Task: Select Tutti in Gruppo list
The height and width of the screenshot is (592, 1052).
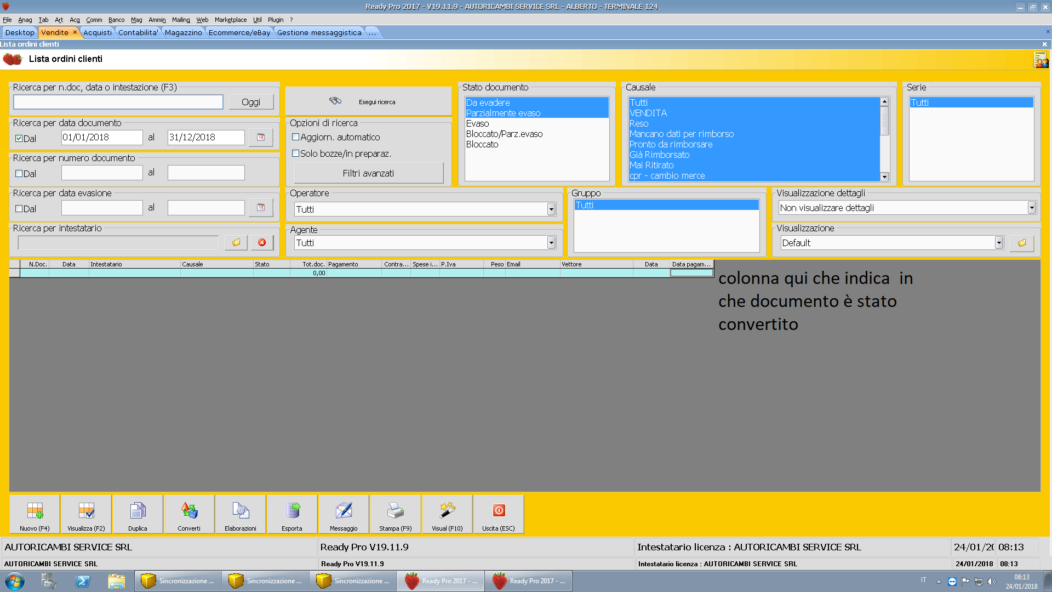Action: pos(667,205)
